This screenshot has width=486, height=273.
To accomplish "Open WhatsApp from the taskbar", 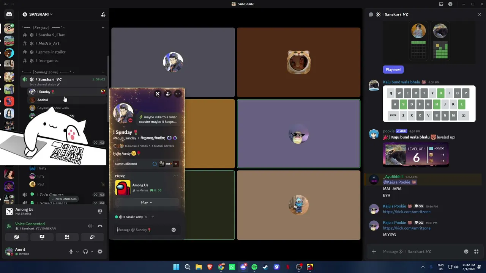I will [232, 267].
